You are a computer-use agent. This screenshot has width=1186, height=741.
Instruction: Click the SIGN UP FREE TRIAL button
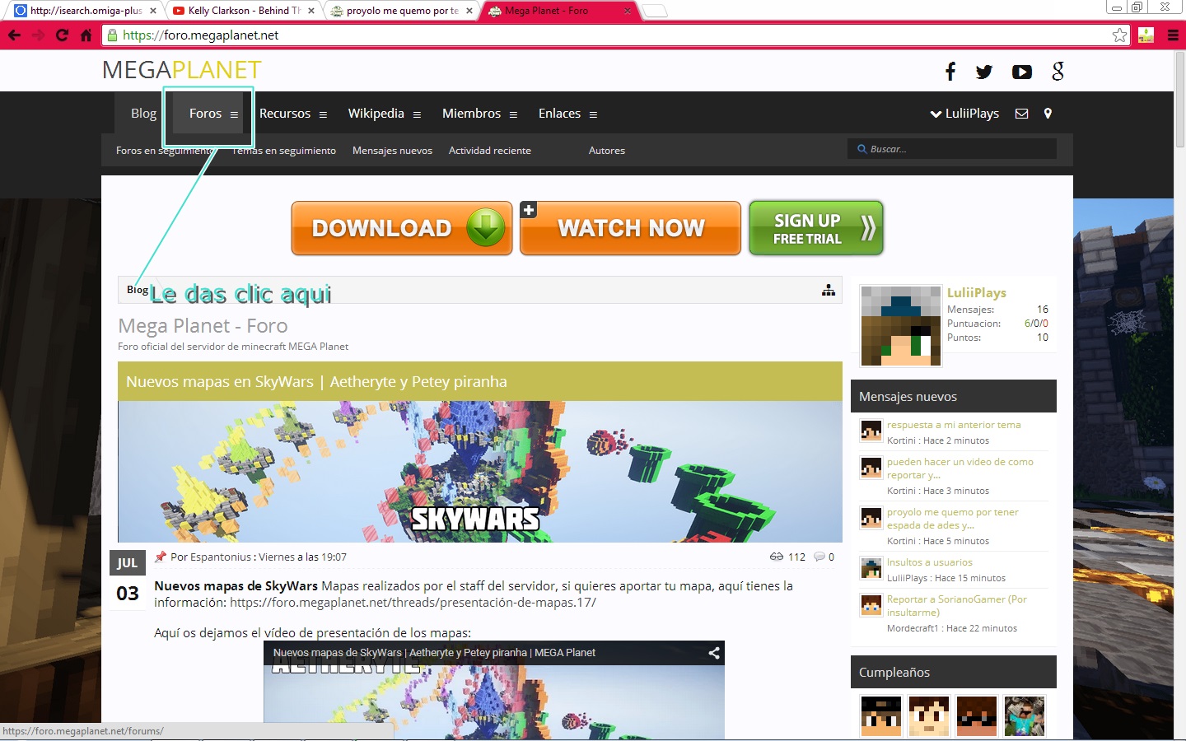point(816,228)
